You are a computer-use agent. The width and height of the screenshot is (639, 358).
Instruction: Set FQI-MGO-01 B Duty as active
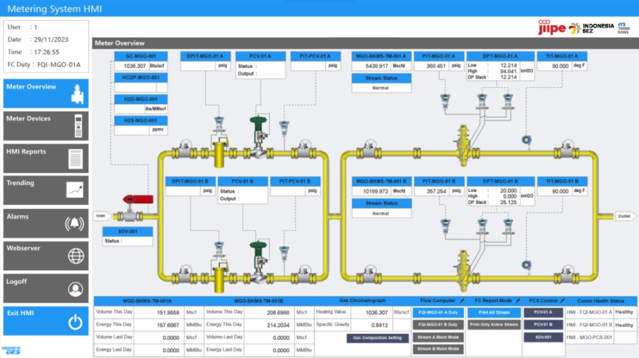point(438,324)
